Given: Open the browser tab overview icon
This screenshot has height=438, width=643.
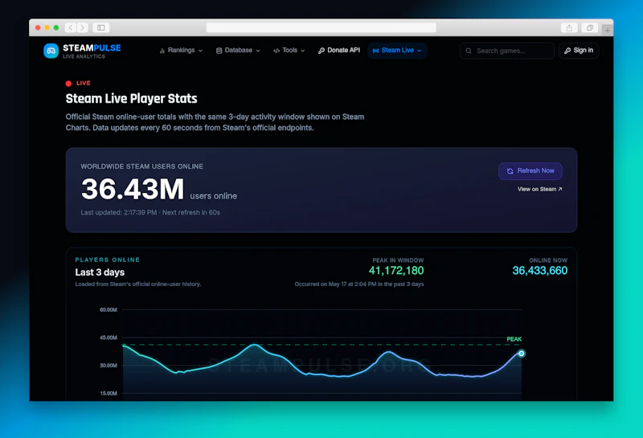Looking at the screenshot, I should pyautogui.click(x=590, y=28).
